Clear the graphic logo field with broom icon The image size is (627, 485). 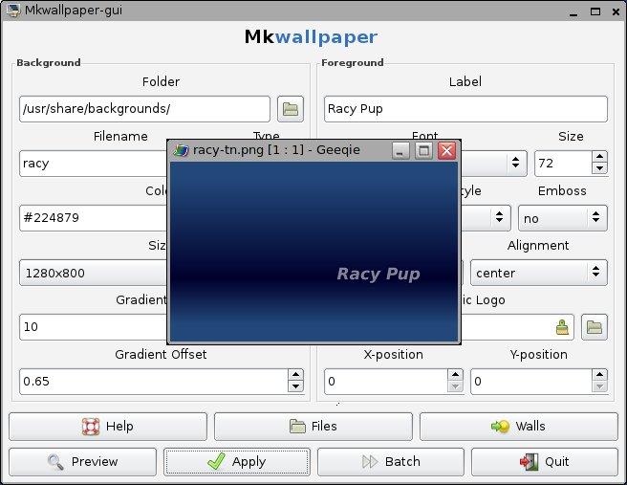click(x=562, y=327)
